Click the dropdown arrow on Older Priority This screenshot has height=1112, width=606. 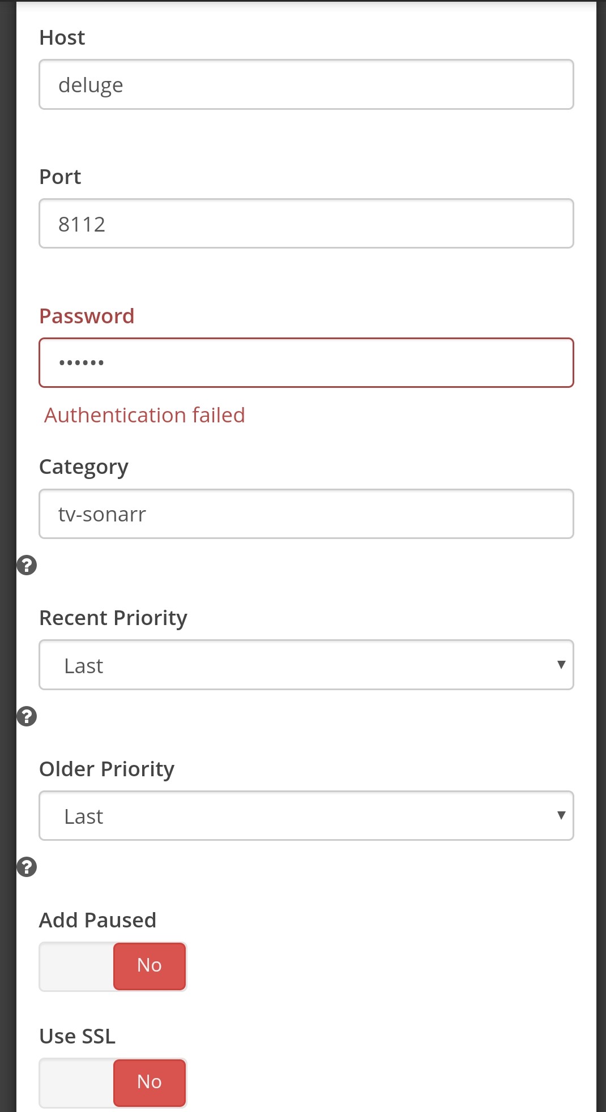(x=560, y=815)
